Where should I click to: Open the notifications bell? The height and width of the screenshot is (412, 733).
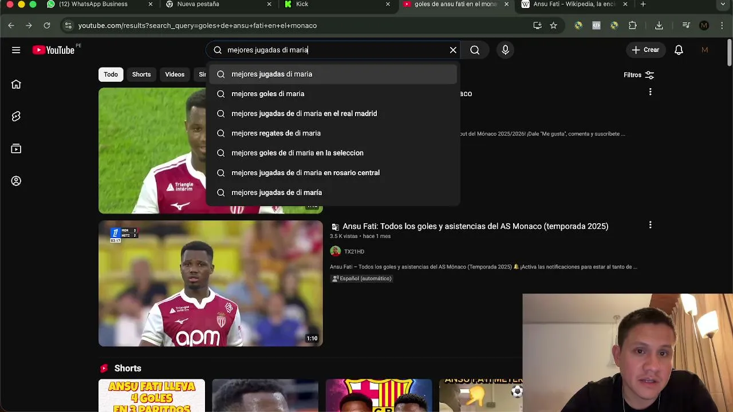(x=679, y=50)
